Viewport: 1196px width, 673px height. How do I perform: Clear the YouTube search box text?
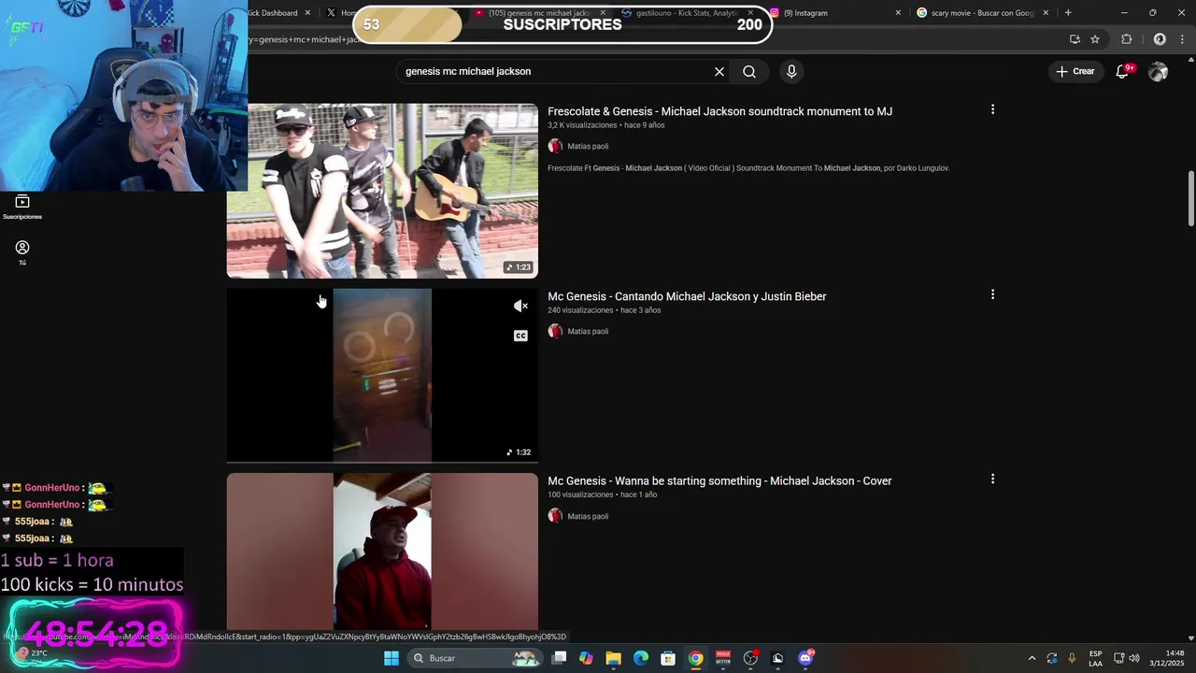click(x=719, y=71)
